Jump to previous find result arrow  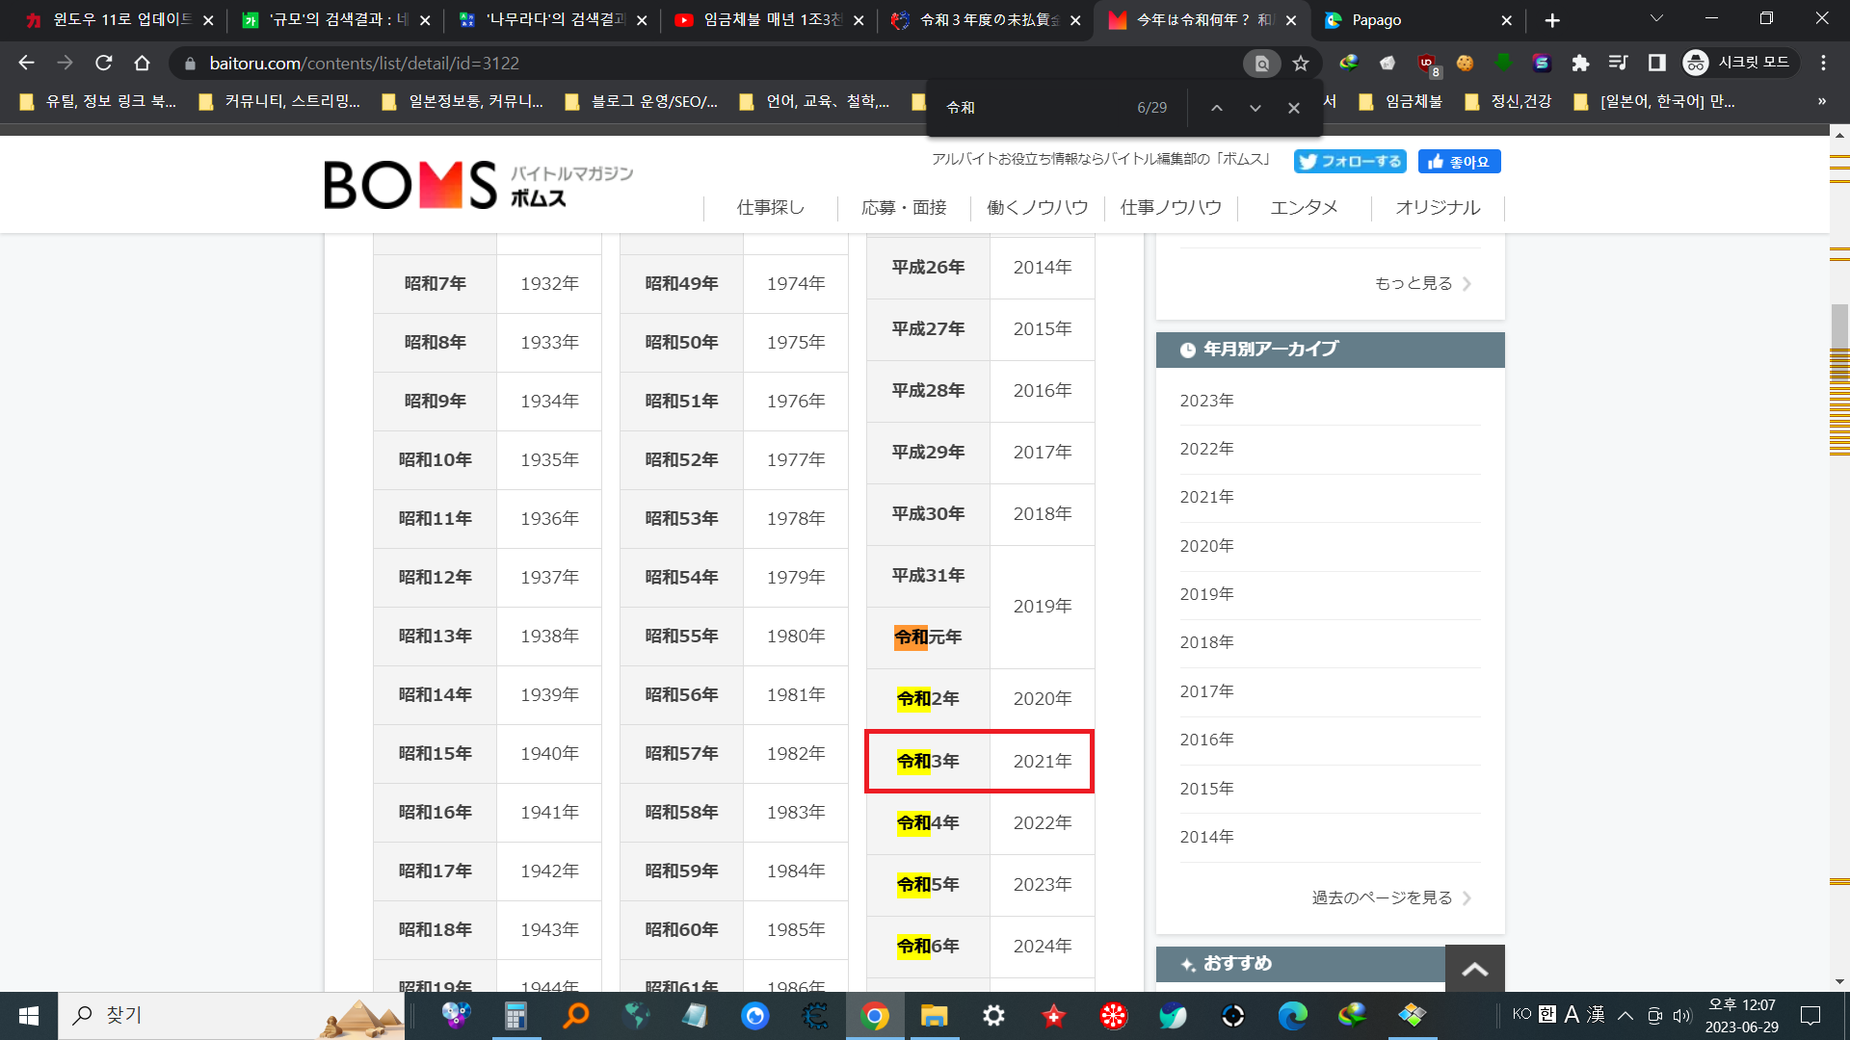pos(1217,108)
